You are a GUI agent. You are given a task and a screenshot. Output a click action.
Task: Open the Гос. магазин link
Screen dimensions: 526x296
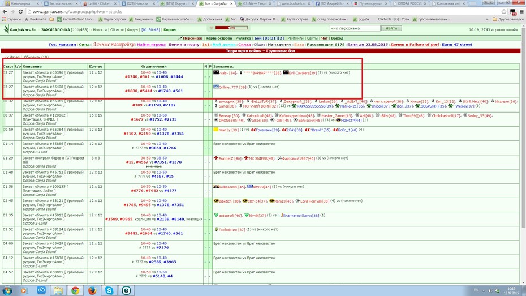click(62, 44)
